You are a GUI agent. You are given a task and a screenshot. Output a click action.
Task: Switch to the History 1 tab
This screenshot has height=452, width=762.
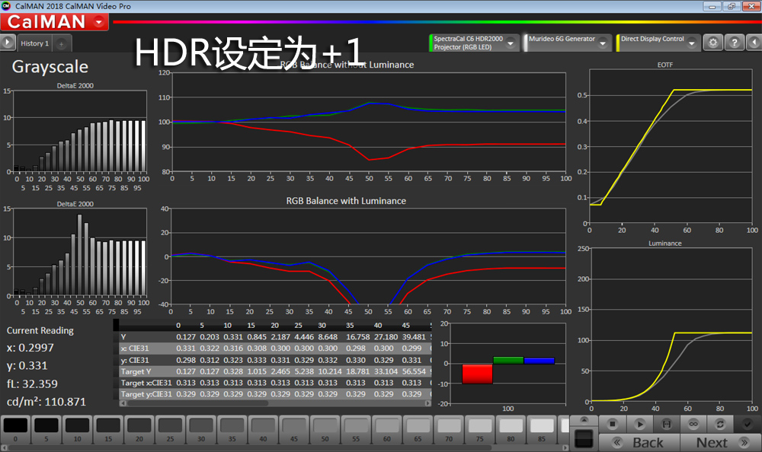pos(35,43)
